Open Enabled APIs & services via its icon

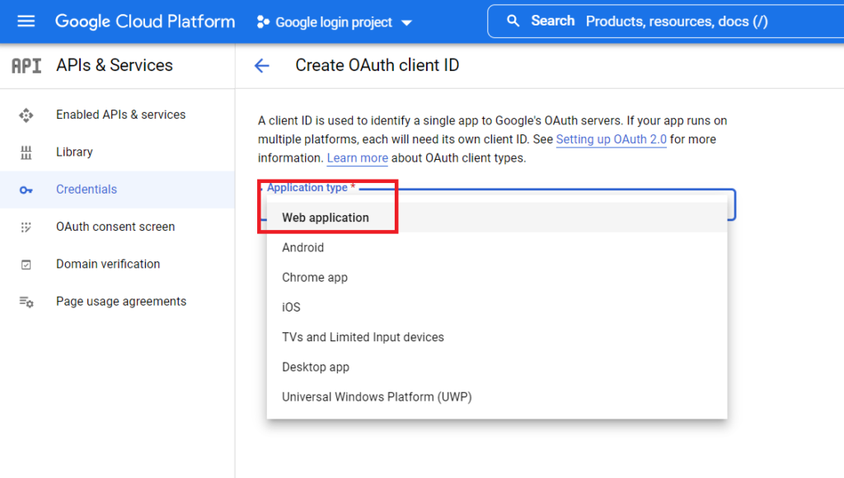[x=27, y=115]
